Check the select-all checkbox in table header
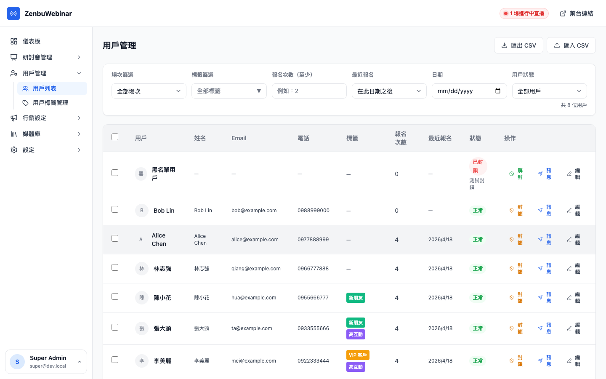The height and width of the screenshot is (379, 606). tap(115, 137)
